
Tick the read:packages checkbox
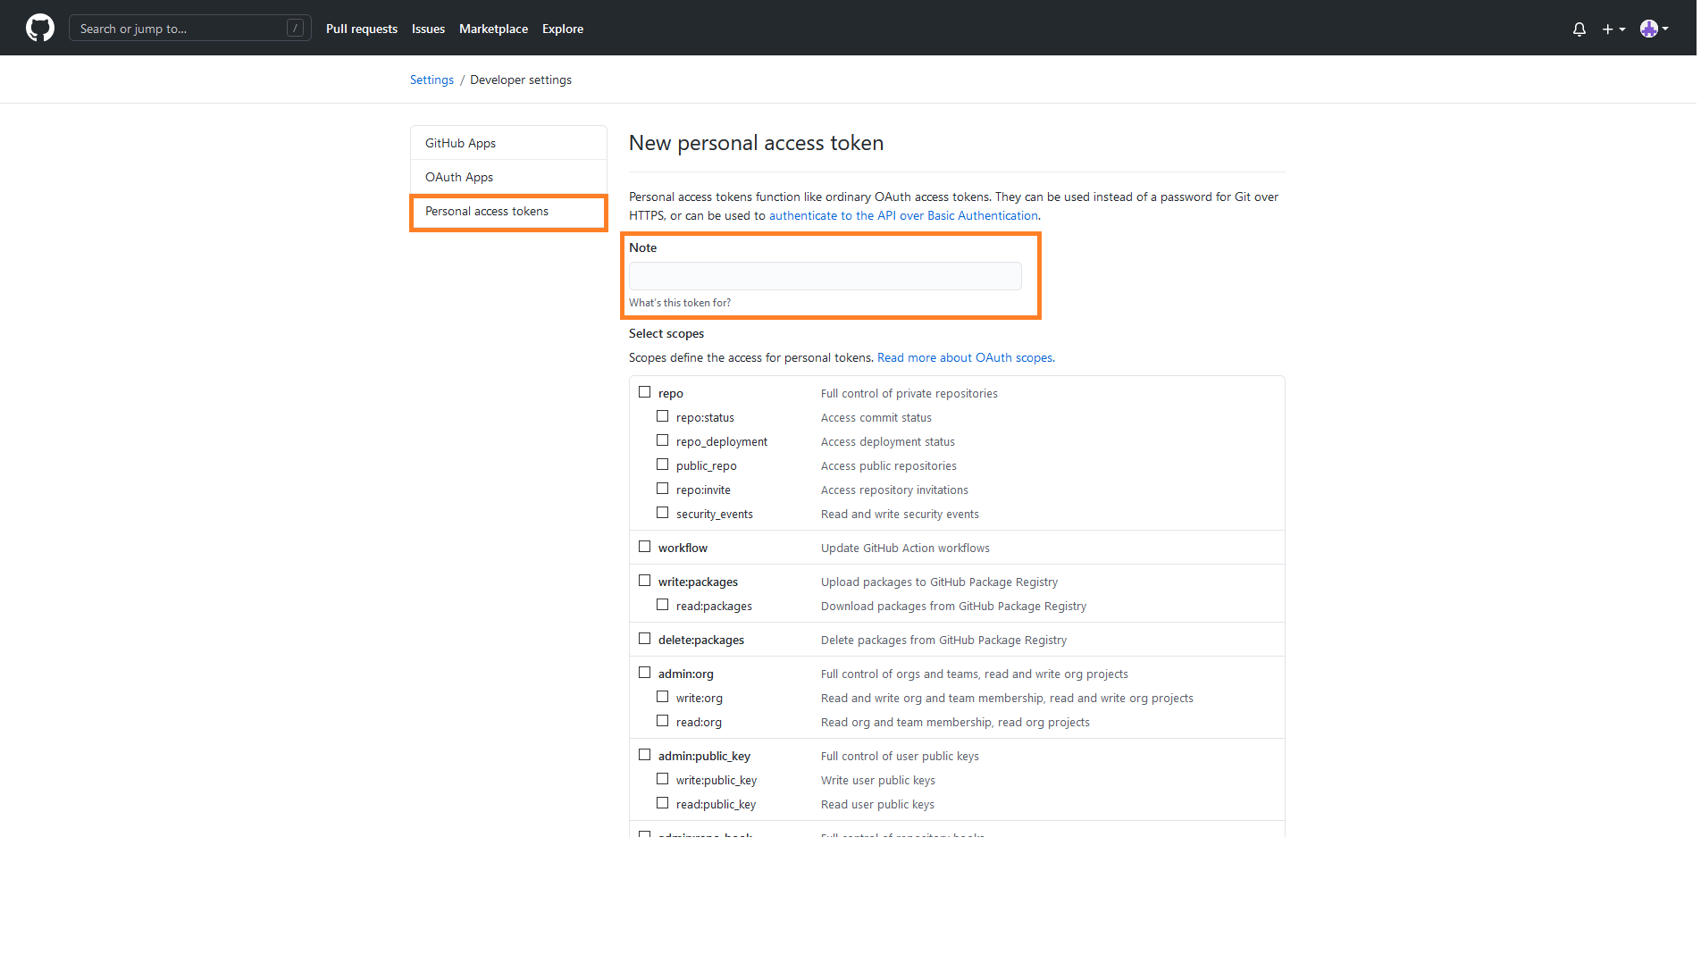coord(662,605)
